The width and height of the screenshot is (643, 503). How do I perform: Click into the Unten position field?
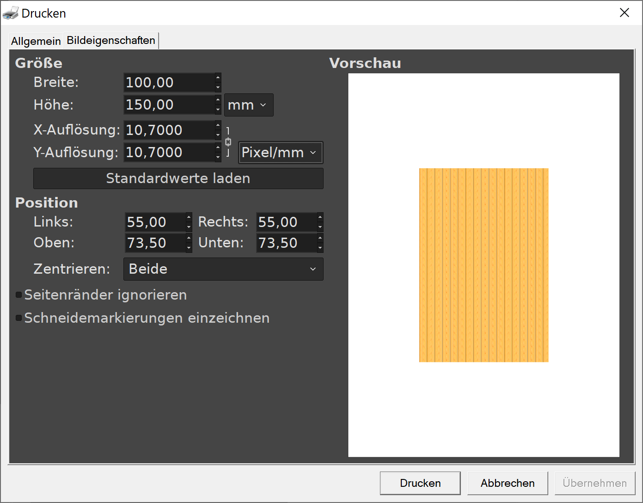pyautogui.click(x=287, y=243)
